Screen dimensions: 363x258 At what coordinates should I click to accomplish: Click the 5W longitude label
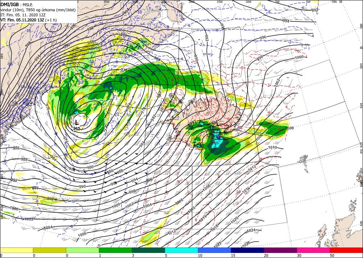277,1
